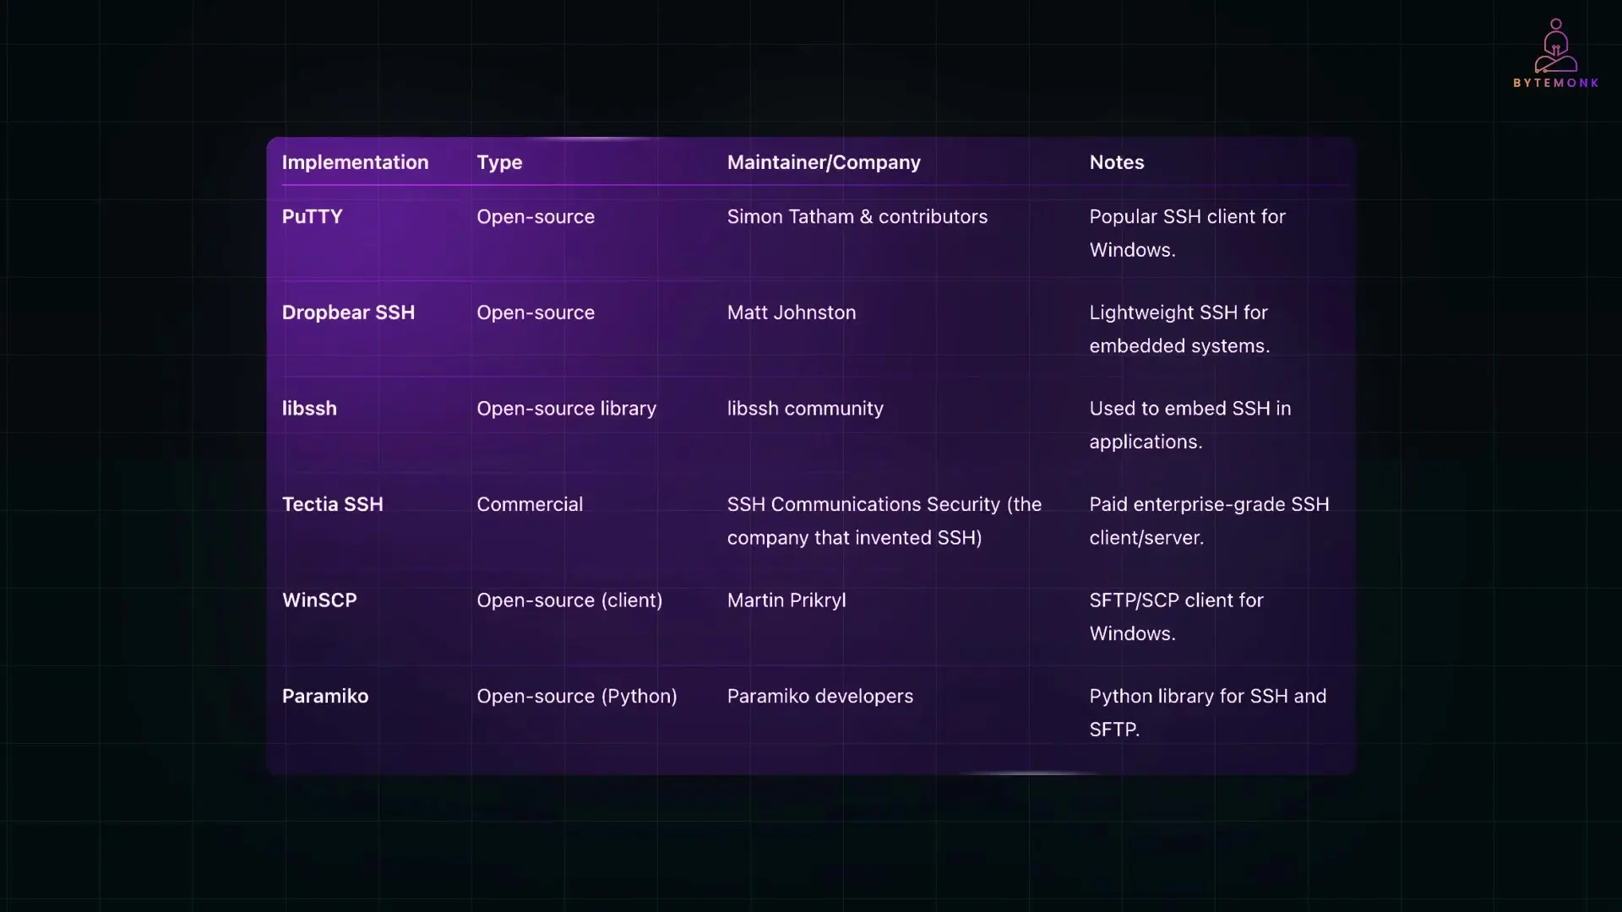The width and height of the screenshot is (1622, 912).
Task: Click the Paramiko row name
Action: pos(324,697)
